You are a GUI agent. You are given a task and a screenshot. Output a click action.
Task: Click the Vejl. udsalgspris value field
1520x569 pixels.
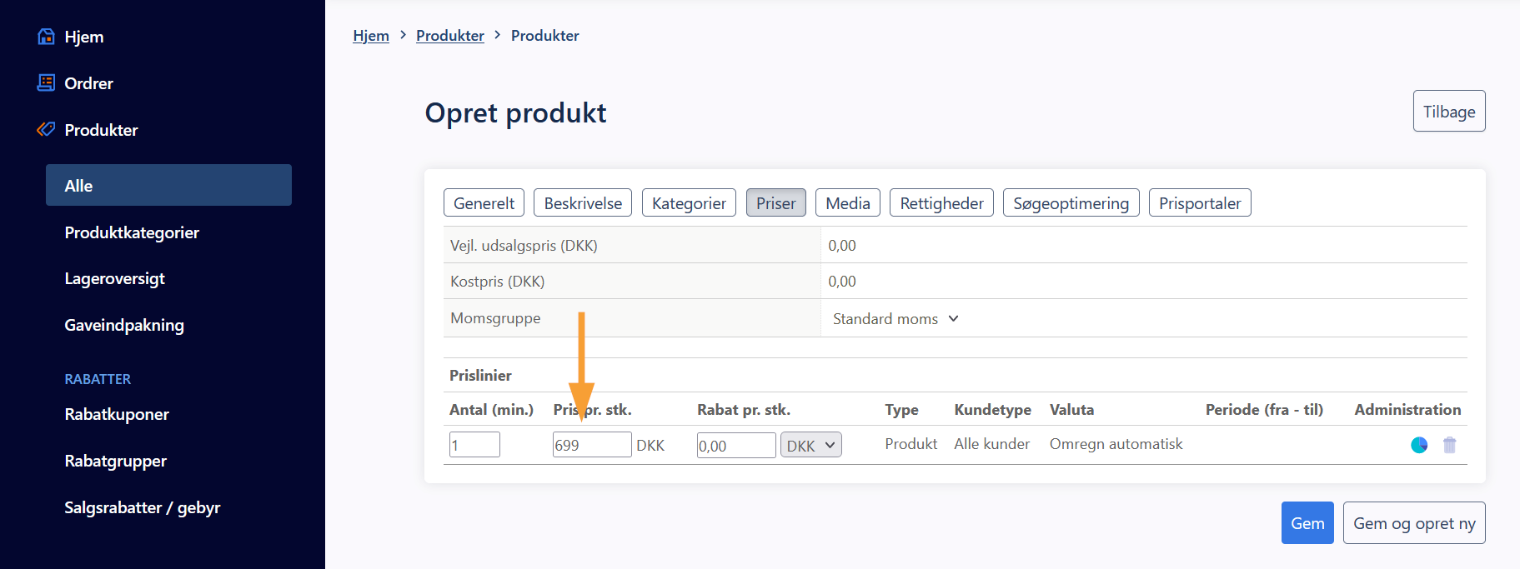coord(1144,245)
